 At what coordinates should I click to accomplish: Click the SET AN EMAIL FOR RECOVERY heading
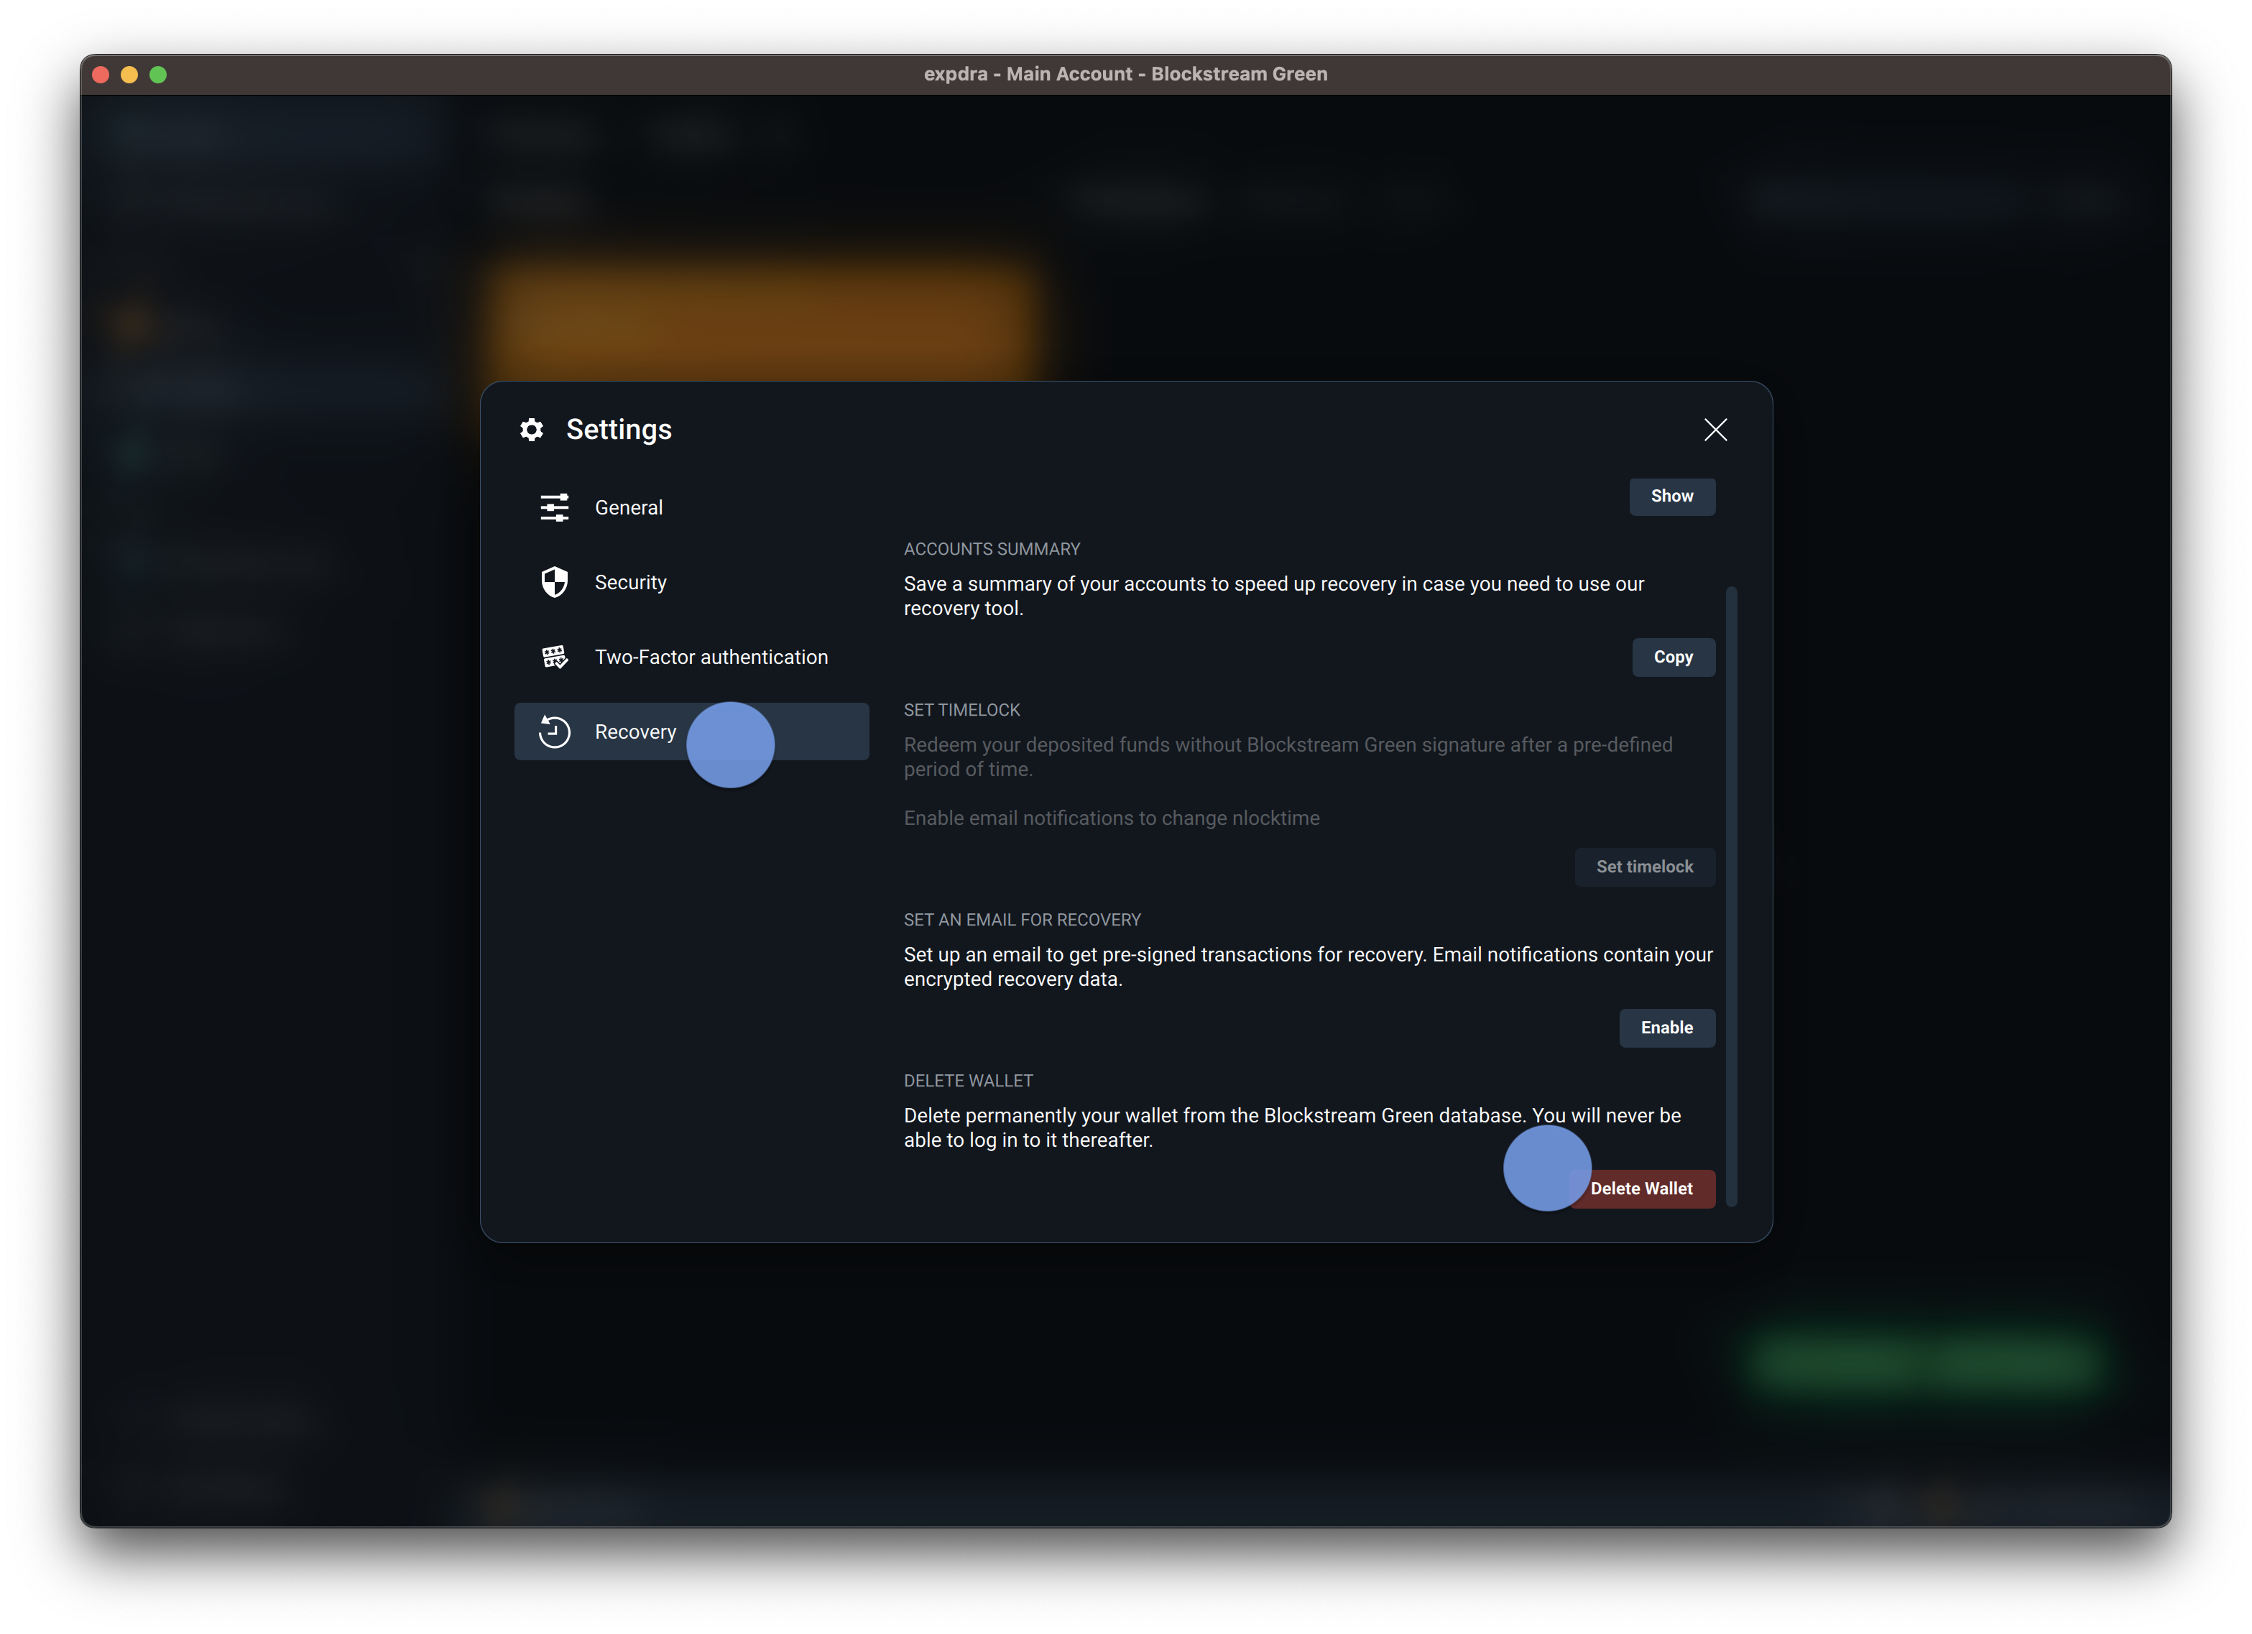[1022, 920]
